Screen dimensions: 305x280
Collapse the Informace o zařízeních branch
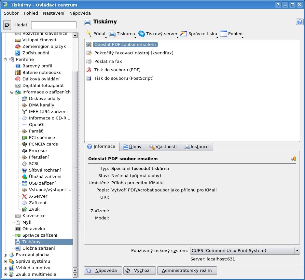(x=12, y=92)
